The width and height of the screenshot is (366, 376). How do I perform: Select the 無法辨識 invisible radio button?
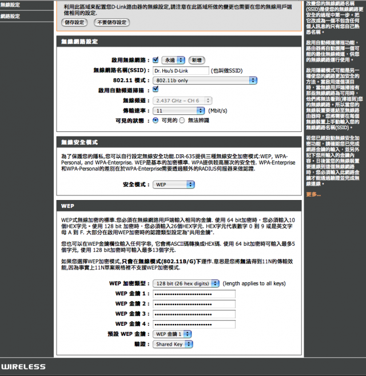click(x=182, y=121)
